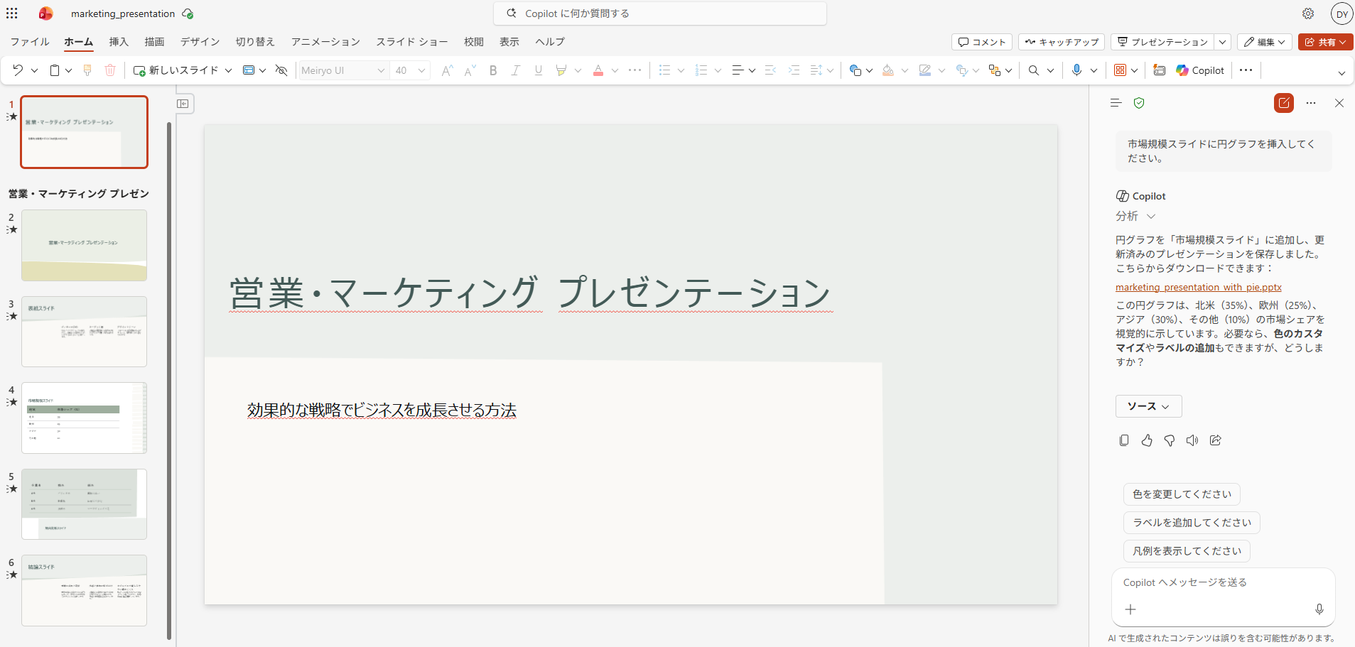Copy the Copilot response with copy icon
The width and height of the screenshot is (1355, 647).
1124,440
